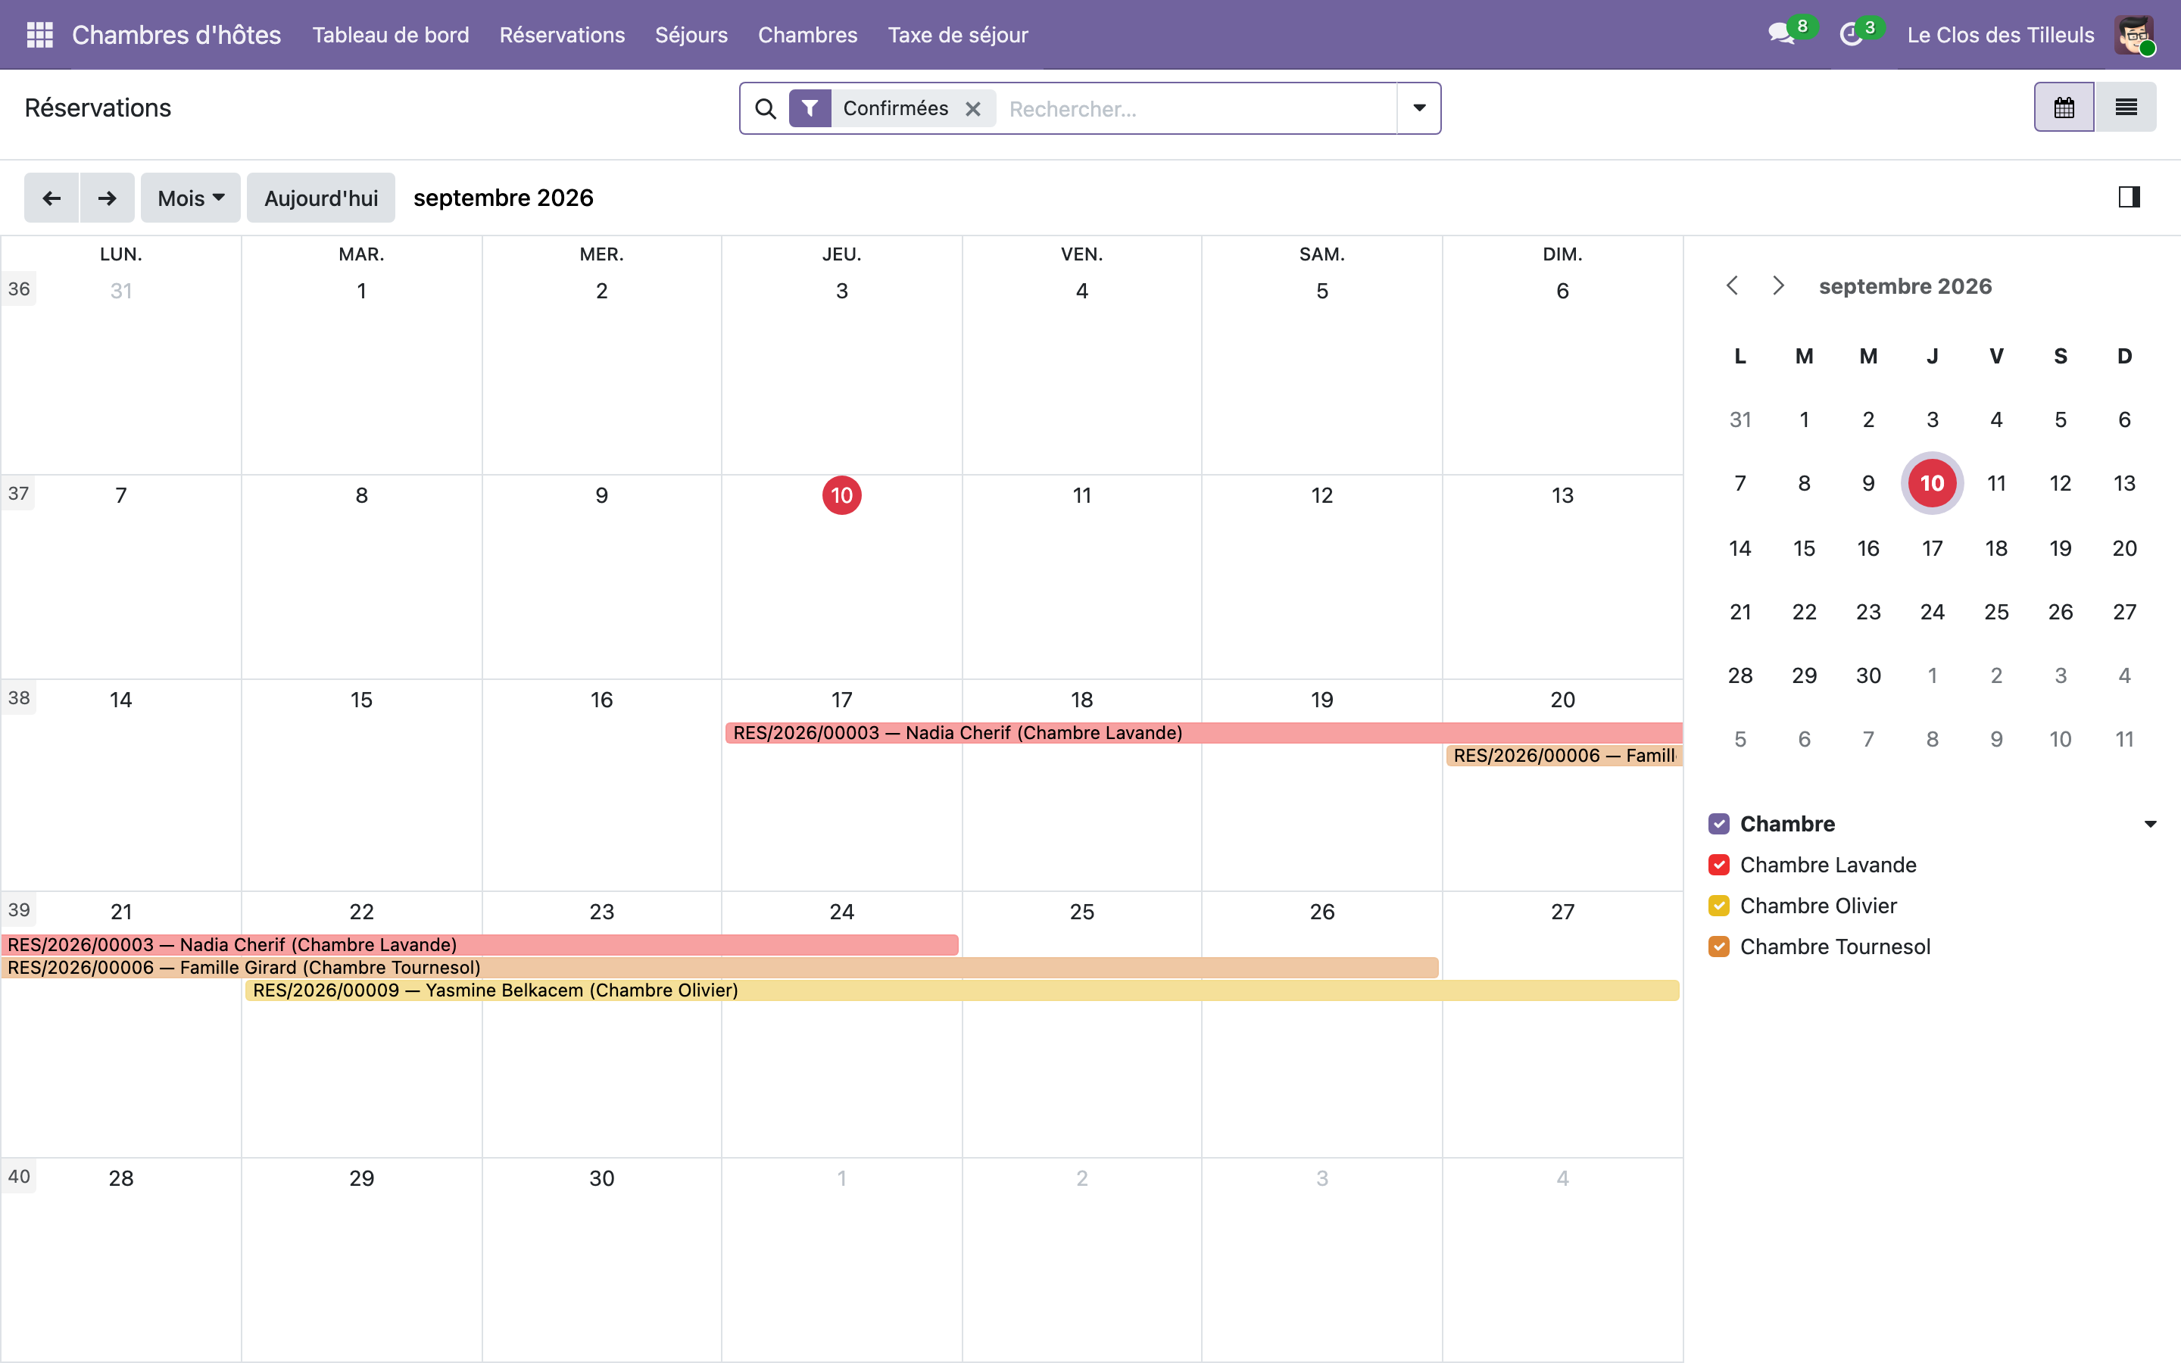Open Famille Girard Chambre Tournesol event
The image size is (2181, 1363).
[x=720, y=967]
